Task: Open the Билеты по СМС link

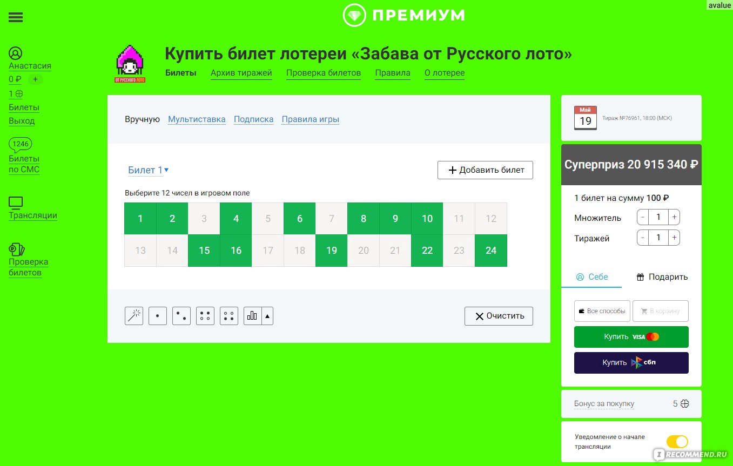Action: tap(24, 164)
